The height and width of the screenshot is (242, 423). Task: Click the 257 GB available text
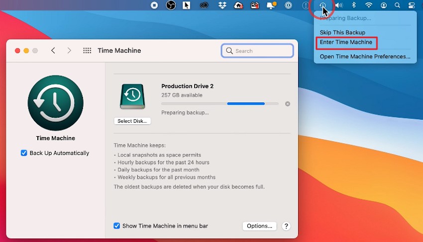click(x=182, y=95)
